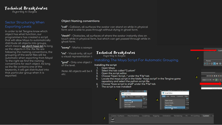Screen dimensions: 222x125
Task: Open Command menu in the right Script Editor
Action: [180, 96]
